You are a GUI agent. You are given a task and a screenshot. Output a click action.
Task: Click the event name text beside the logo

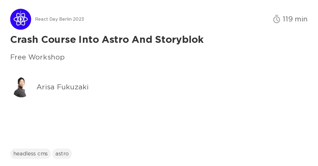(x=59, y=19)
